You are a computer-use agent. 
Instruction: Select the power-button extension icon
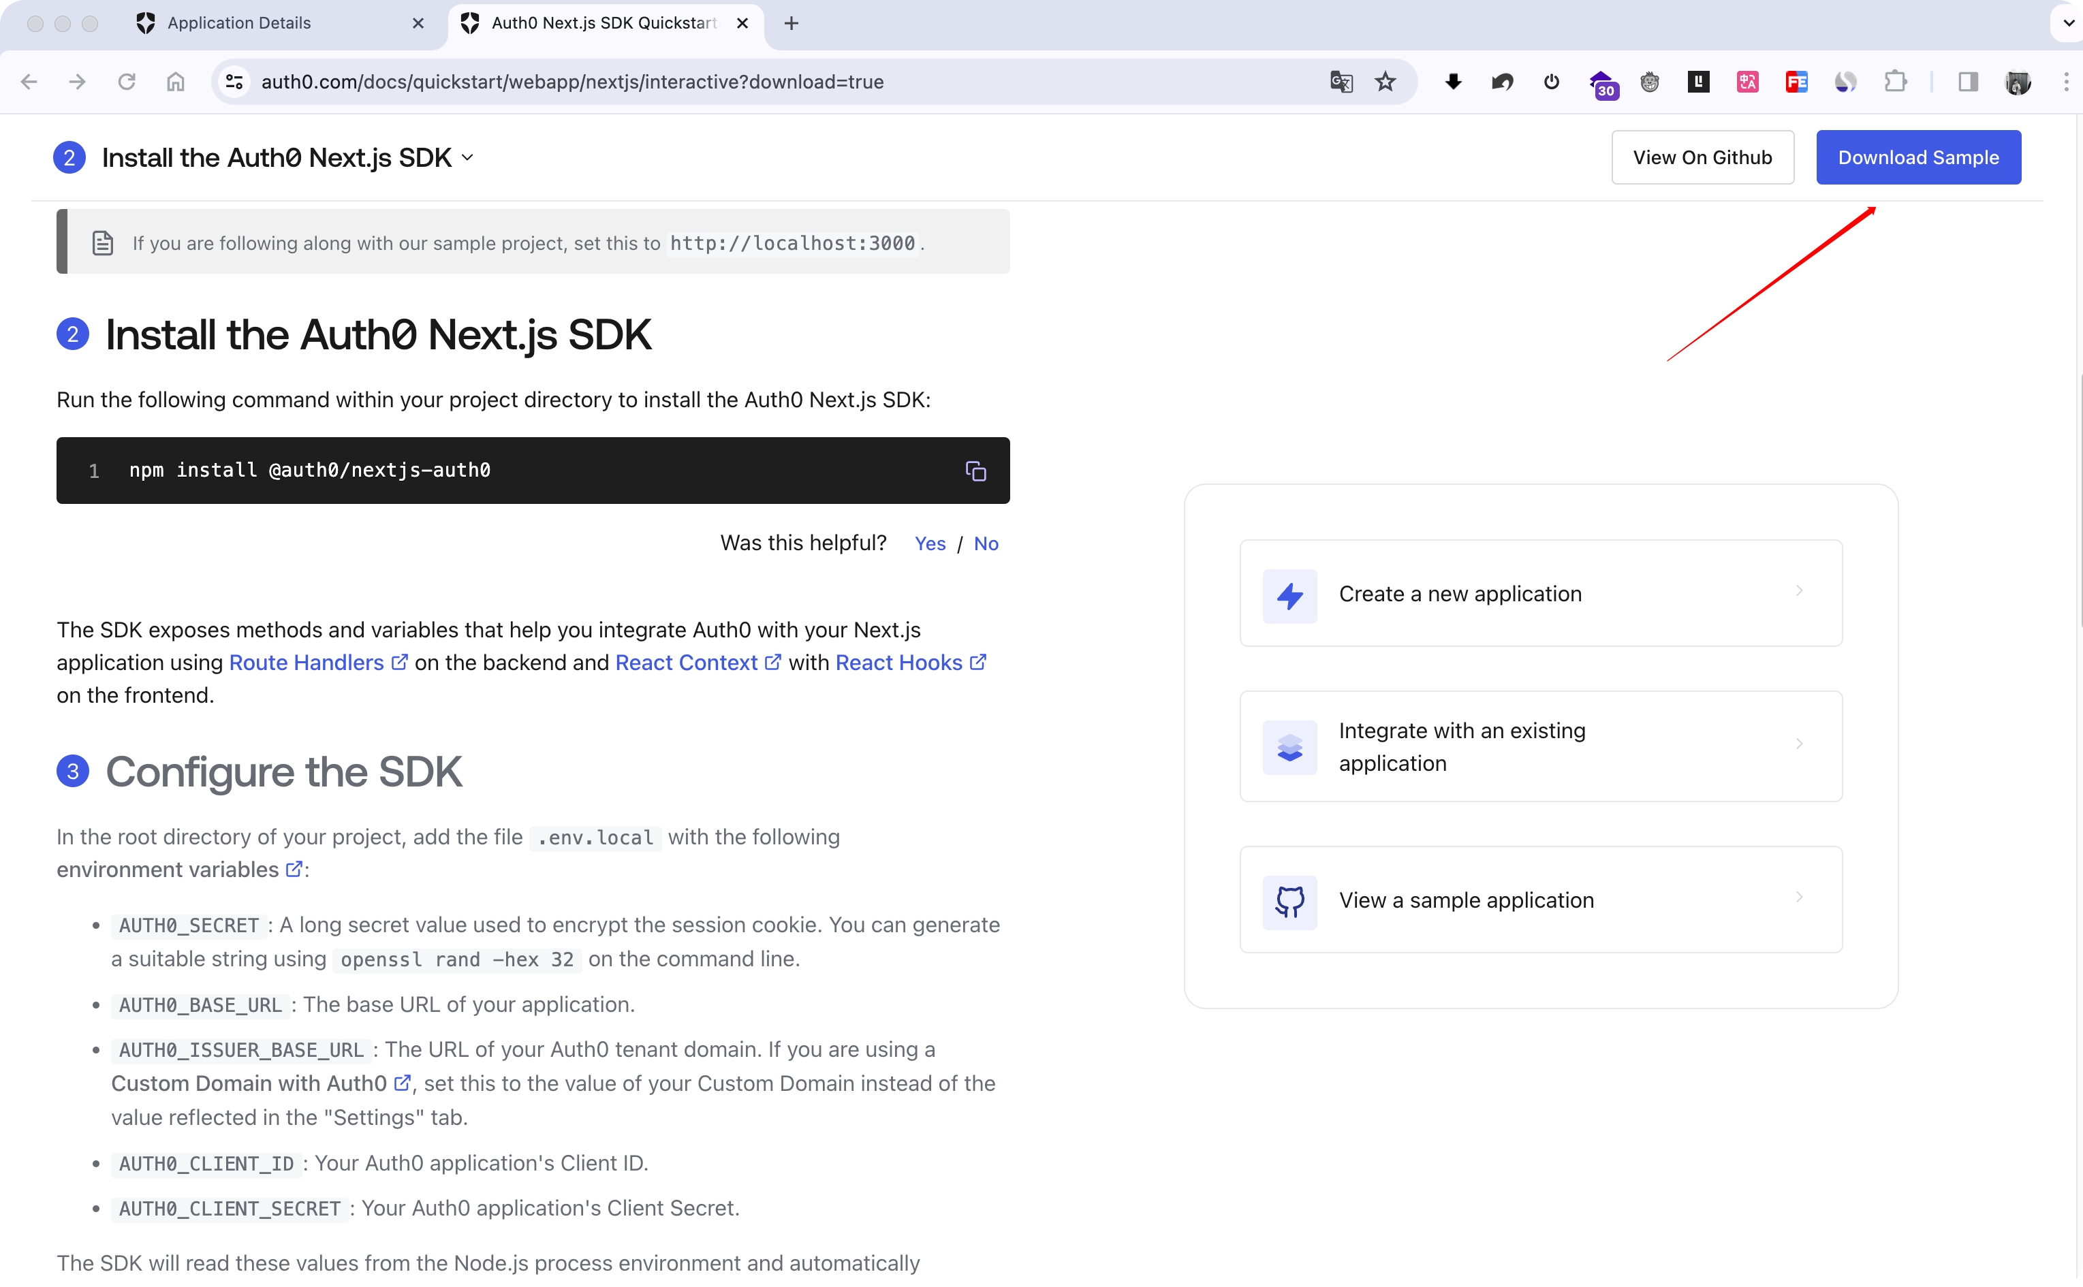1550,82
